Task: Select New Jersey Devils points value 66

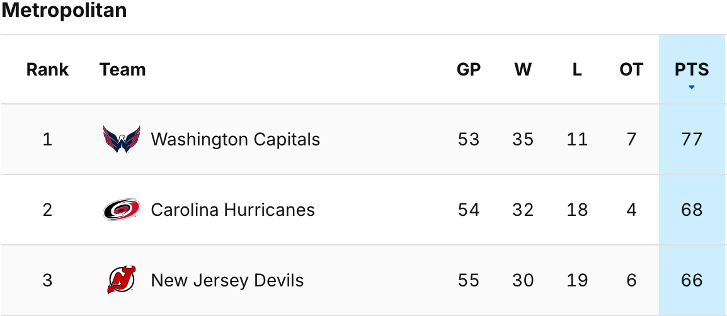Action: point(692,280)
